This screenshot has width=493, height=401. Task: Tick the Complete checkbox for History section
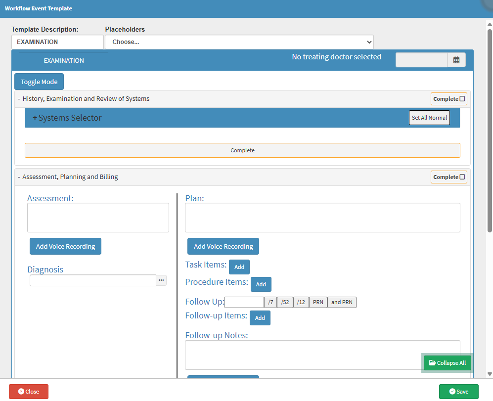pos(462,99)
